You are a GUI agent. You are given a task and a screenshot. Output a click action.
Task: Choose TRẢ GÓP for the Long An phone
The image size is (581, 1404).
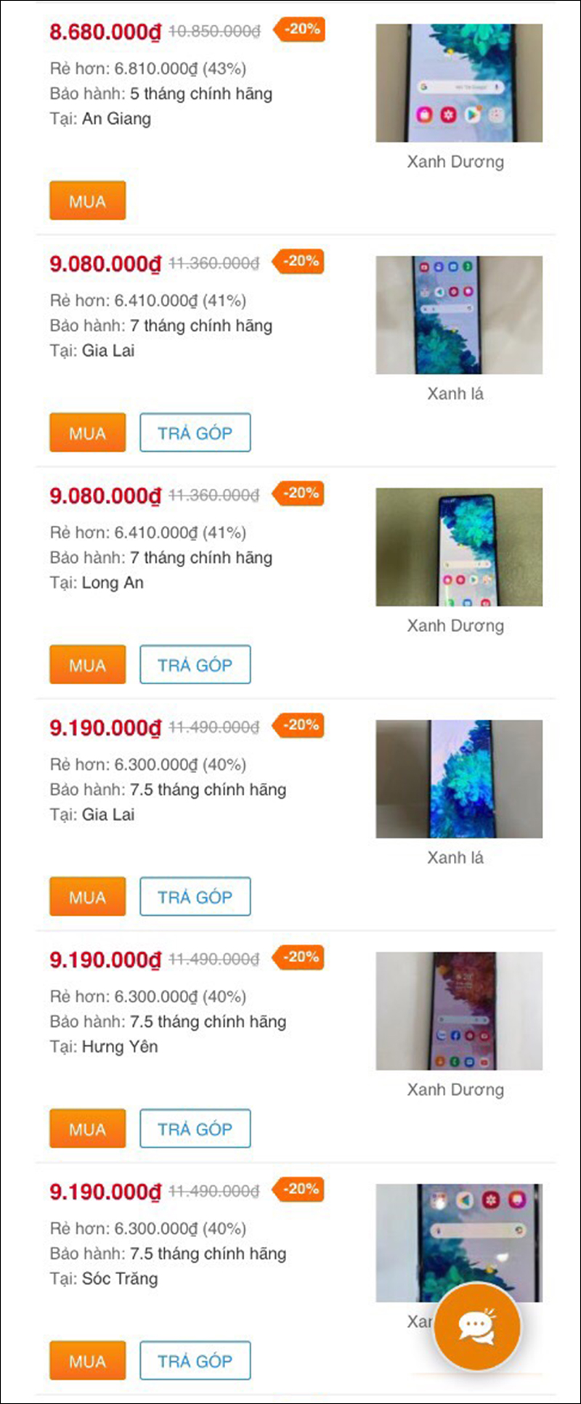[195, 665]
